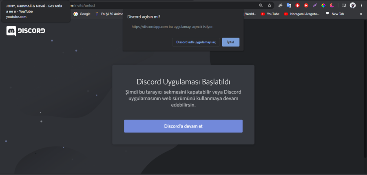Bookmark this page with the star icon
The height and width of the screenshot is (175, 367).
click(270, 5)
